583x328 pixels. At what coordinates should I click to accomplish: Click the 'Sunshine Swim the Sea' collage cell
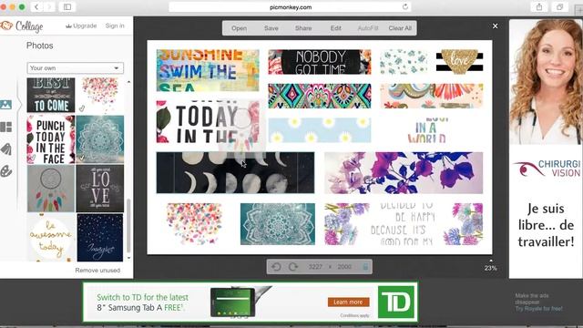click(x=208, y=70)
